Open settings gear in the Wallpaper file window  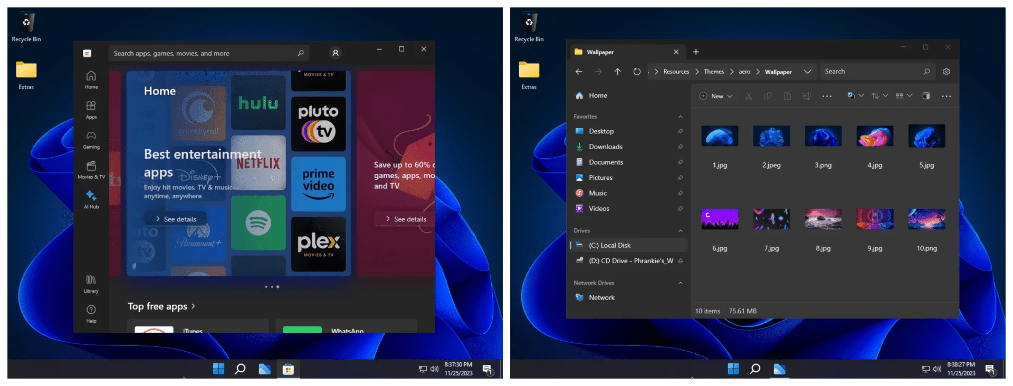947,72
